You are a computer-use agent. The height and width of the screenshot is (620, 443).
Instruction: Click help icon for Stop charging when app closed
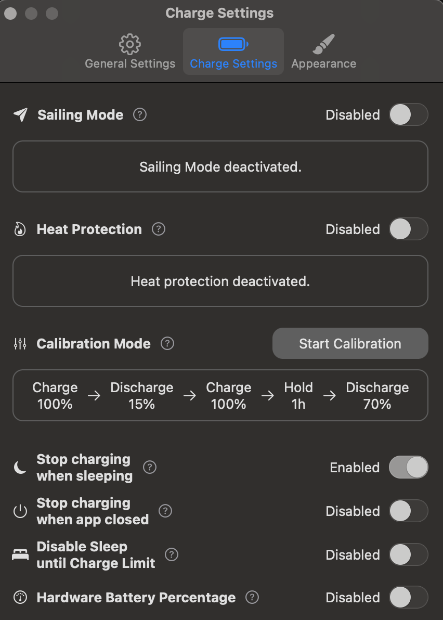[x=165, y=511]
